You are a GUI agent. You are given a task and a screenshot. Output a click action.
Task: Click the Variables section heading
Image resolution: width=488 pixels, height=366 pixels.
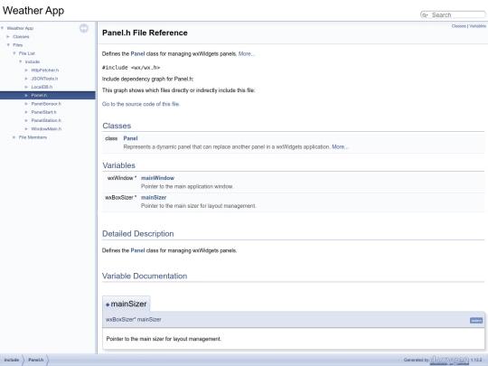[119, 165]
